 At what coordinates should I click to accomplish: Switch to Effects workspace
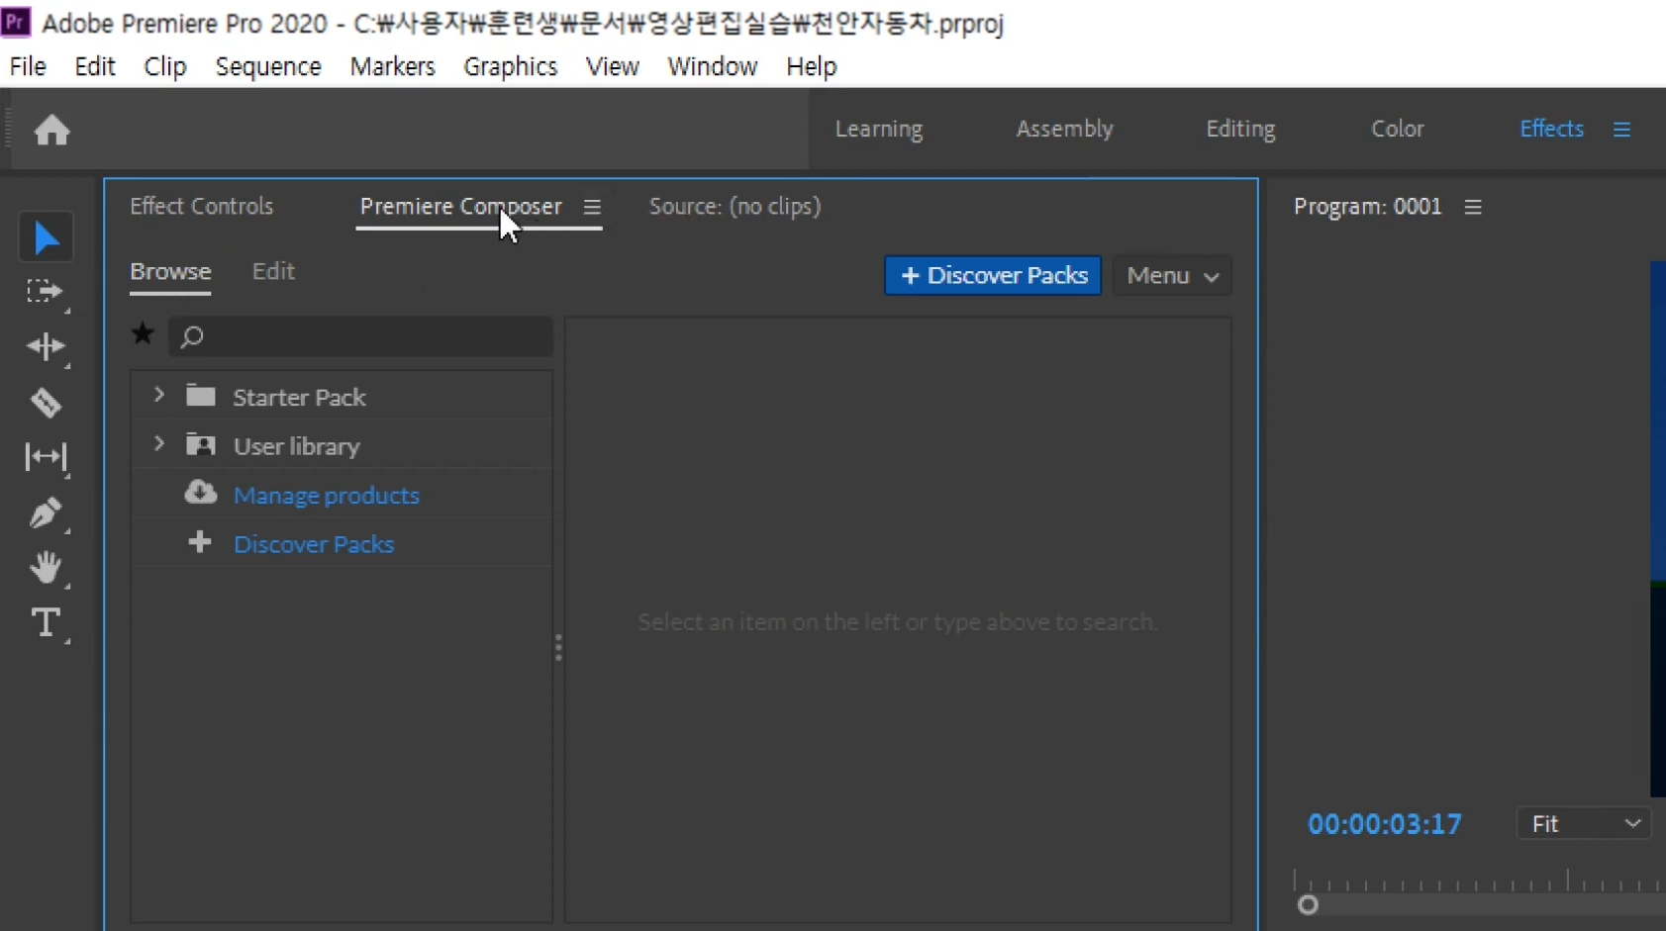[1551, 129]
